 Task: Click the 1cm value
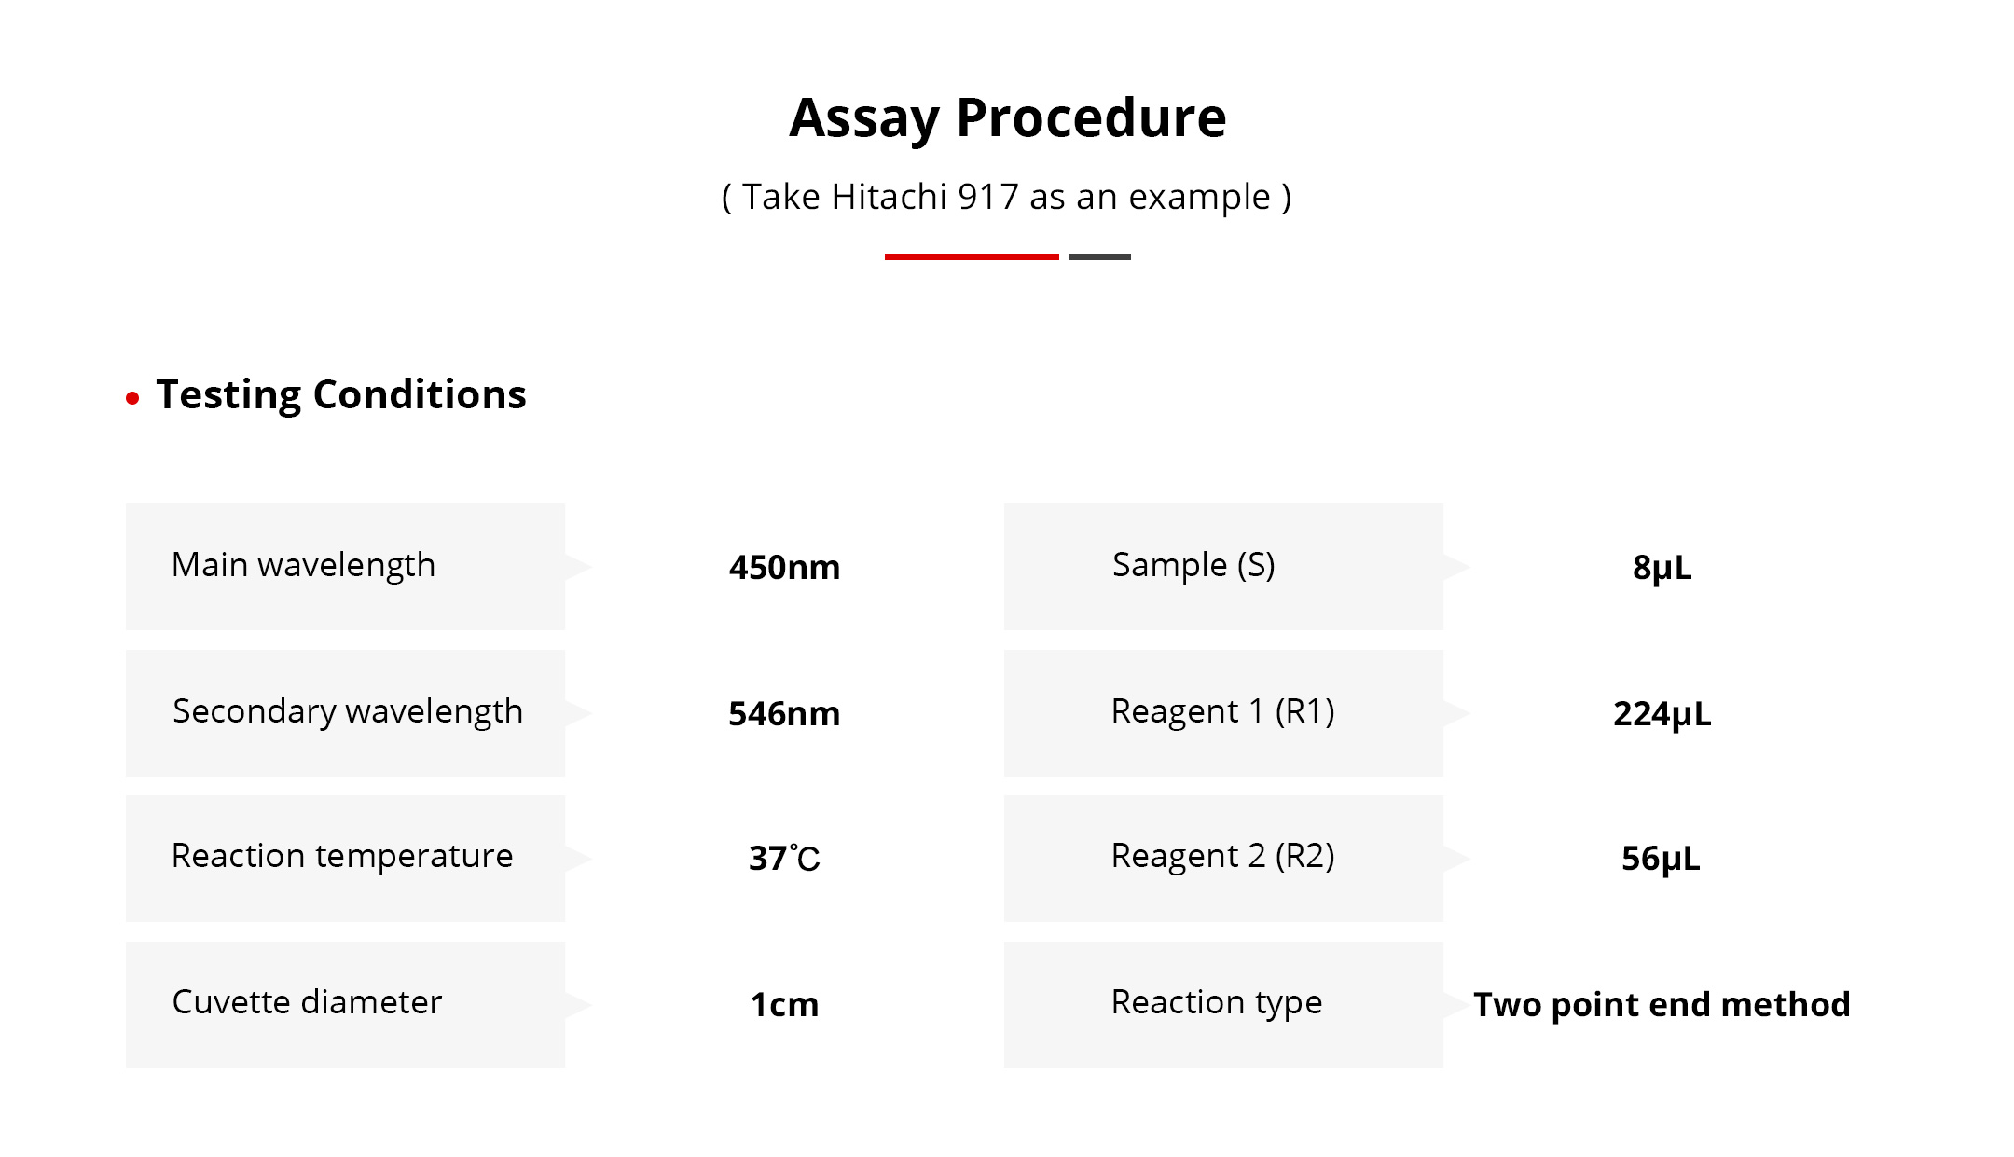[x=784, y=1004]
